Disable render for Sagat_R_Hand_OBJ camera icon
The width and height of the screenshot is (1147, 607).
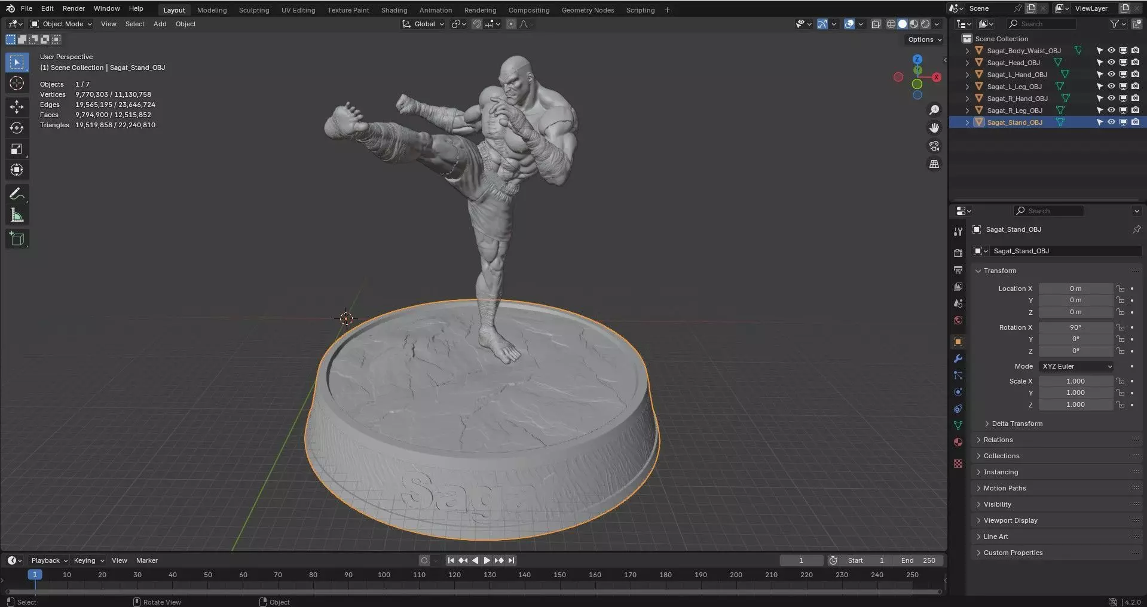point(1135,98)
